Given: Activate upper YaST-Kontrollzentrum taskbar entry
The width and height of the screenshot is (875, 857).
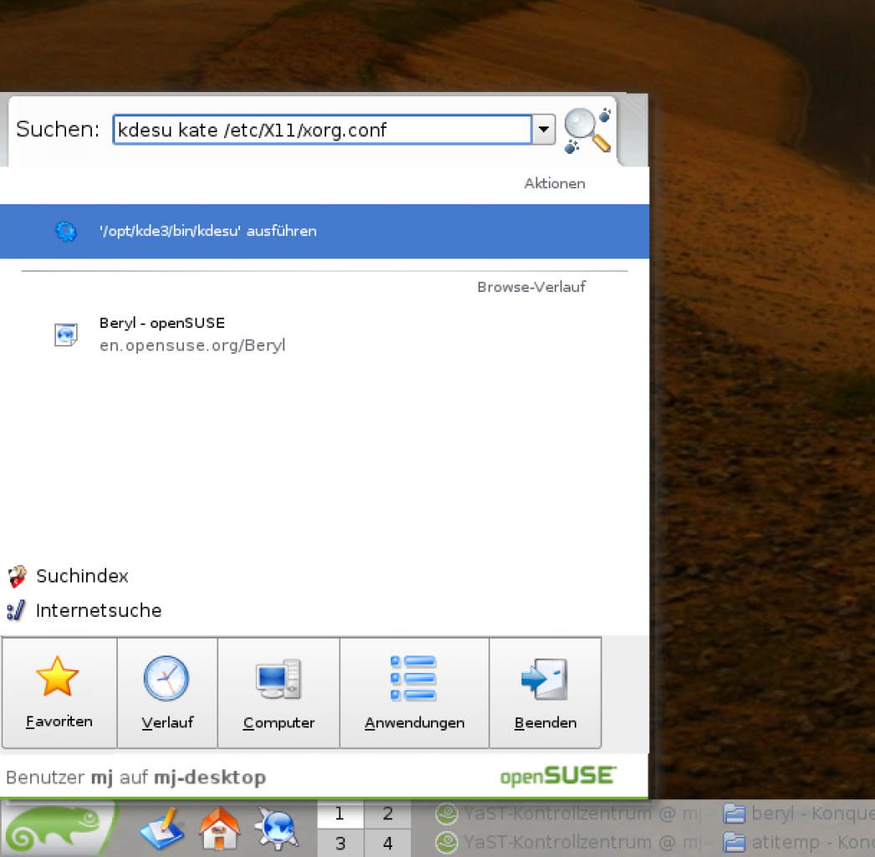Looking at the screenshot, I should pos(575,814).
